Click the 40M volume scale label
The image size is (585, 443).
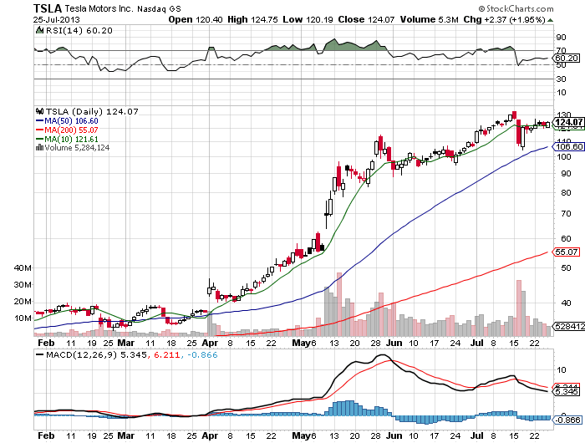coord(23,268)
